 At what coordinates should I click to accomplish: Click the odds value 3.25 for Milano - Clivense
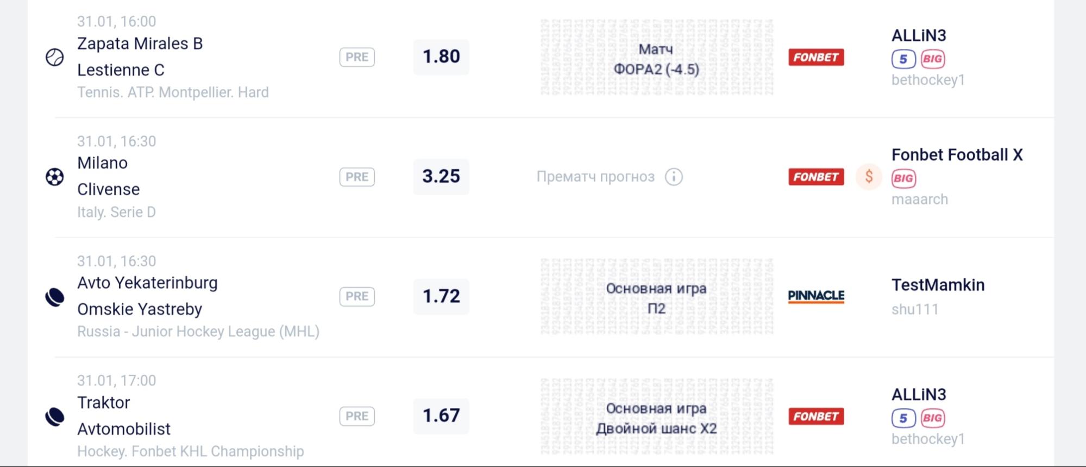[441, 176]
